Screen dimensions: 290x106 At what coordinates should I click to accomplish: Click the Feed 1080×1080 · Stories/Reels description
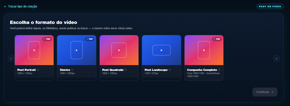[x=203, y=75]
